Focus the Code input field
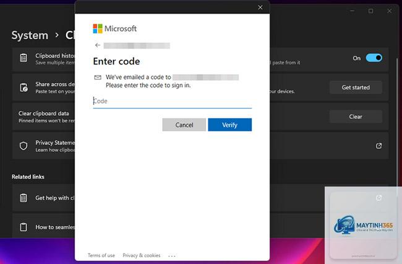 coord(173,101)
